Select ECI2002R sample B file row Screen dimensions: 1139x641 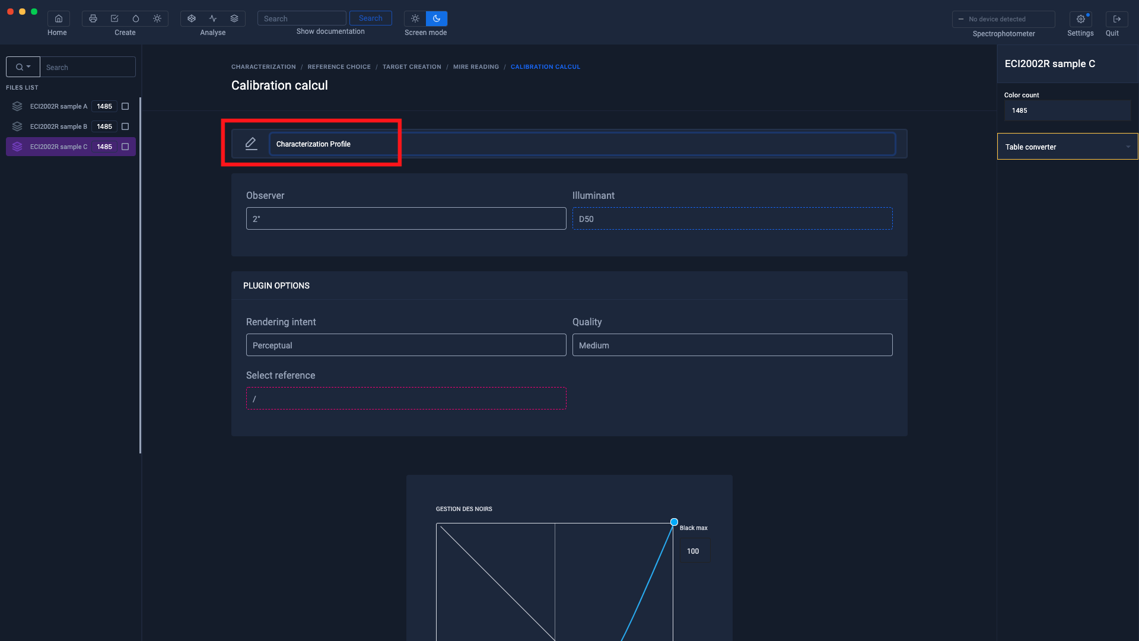click(71, 126)
